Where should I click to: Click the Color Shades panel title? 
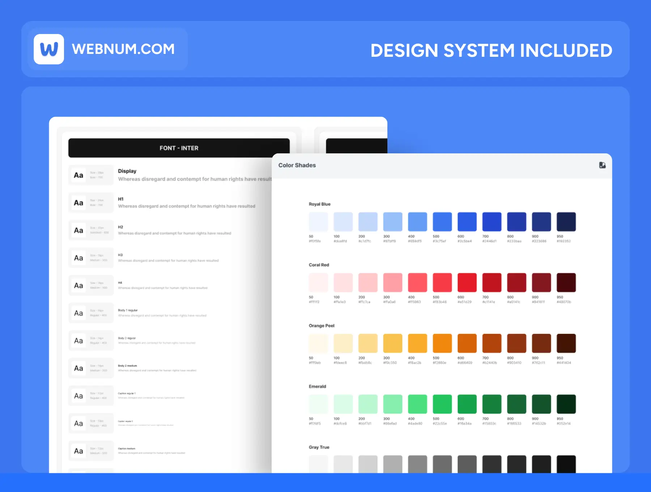[297, 165]
